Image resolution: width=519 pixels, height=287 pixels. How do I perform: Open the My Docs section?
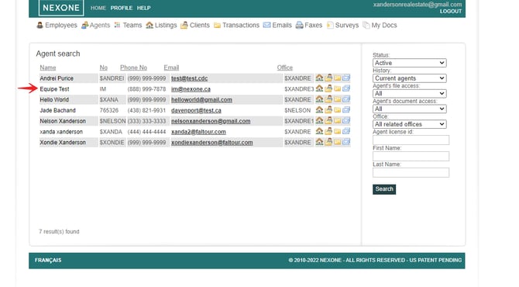coord(380,25)
